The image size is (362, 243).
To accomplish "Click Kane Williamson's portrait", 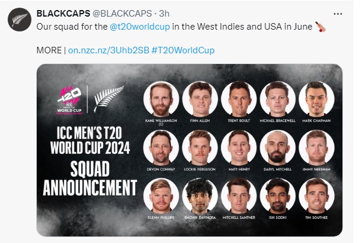I will 162,99.
